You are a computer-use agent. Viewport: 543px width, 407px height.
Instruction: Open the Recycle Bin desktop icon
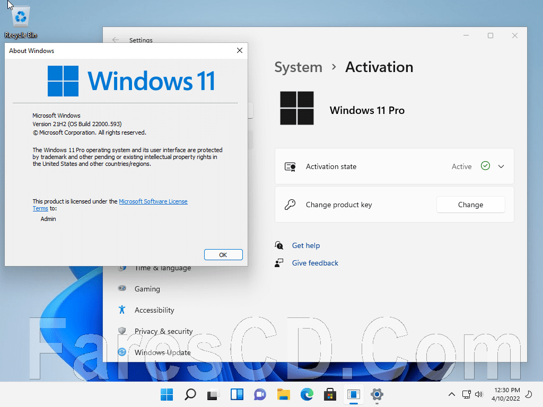pyautogui.click(x=21, y=22)
